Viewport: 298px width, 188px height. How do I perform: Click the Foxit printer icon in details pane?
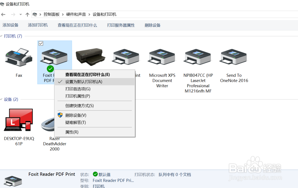click(13, 181)
